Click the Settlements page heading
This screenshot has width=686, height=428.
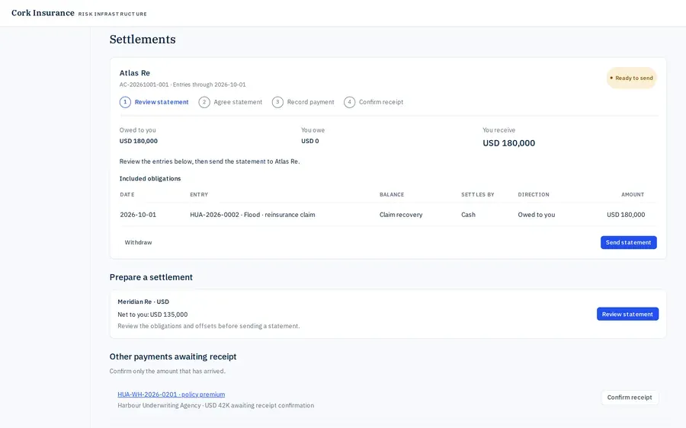click(143, 40)
